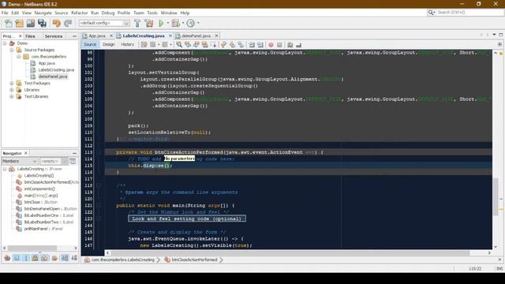Screen dimensions: 505x284
Task: Click the Comment icon in editor toolbar
Action: coord(290,45)
